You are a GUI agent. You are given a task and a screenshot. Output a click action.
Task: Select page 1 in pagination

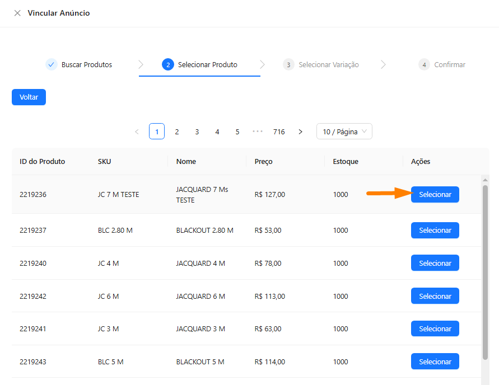pyautogui.click(x=157, y=132)
